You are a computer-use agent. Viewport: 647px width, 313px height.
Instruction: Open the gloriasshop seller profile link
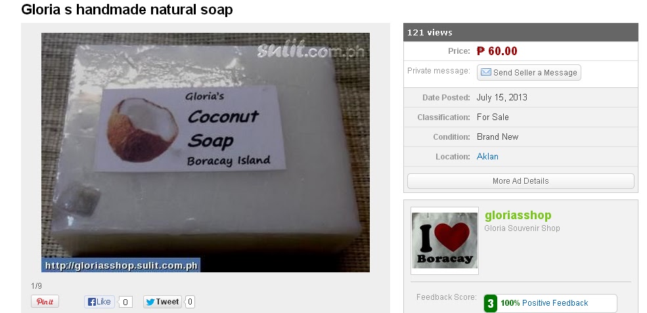pyautogui.click(x=518, y=215)
